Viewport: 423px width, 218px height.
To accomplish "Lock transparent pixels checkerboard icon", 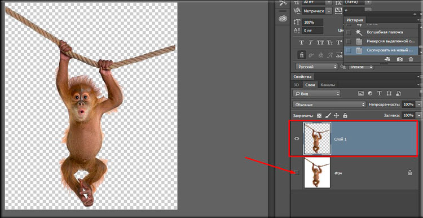I will [319, 115].
